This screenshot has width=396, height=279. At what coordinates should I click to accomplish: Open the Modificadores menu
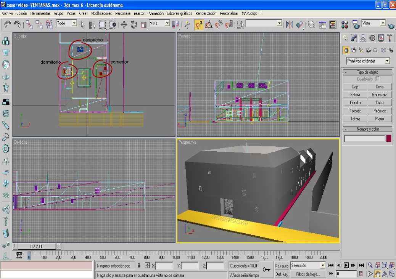(x=101, y=13)
